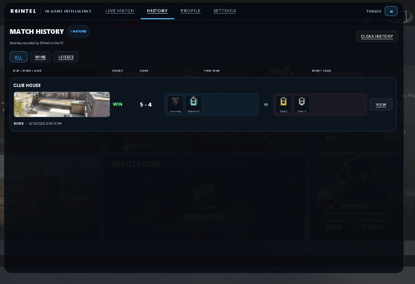This screenshot has width=415, height=284.
Task: Click the Result column header
Action: click(x=117, y=71)
